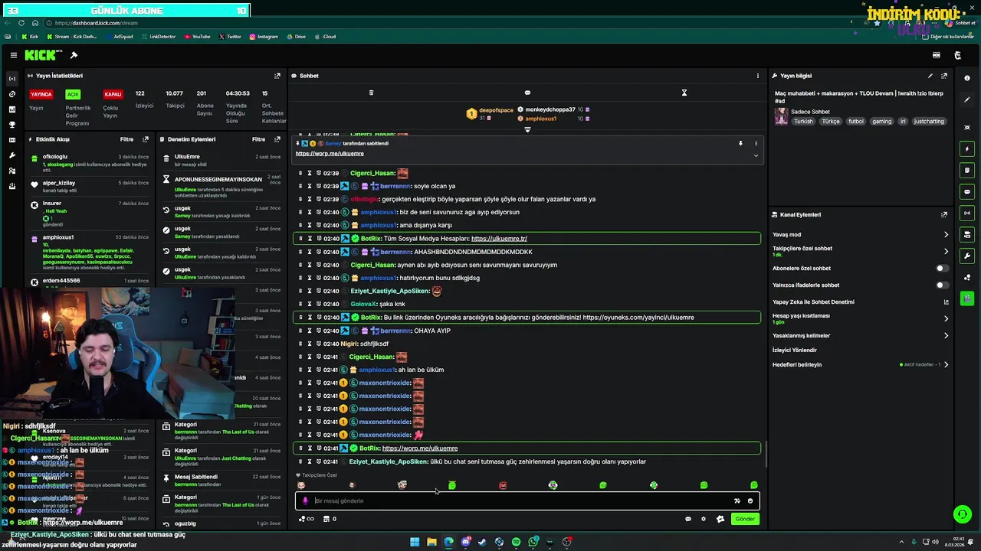Click the broadcast signal icon in right sidebar

[967, 214]
